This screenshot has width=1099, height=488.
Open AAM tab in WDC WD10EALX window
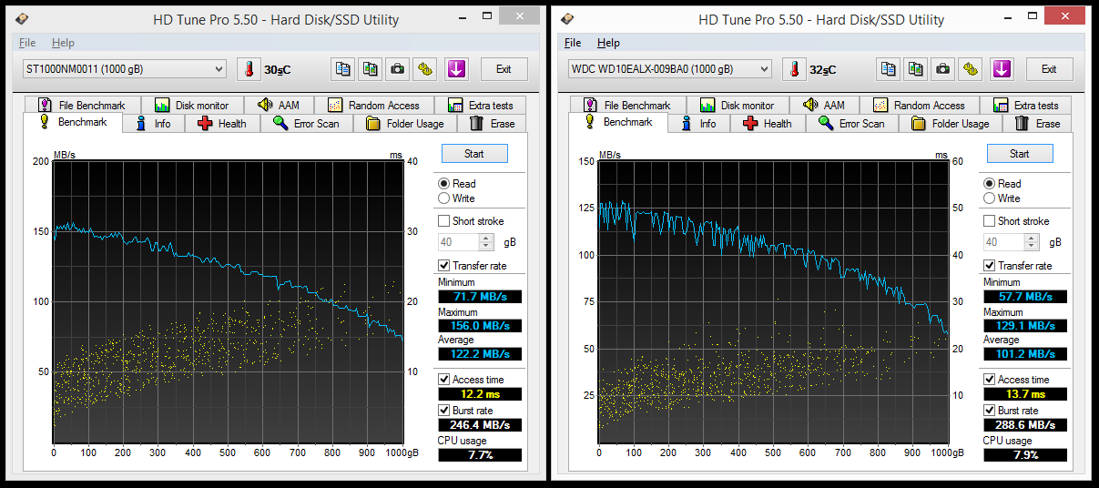click(825, 105)
